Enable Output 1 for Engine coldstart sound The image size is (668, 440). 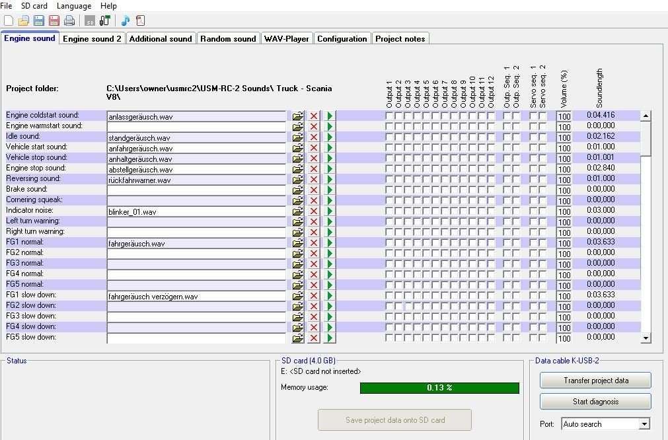click(x=389, y=116)
